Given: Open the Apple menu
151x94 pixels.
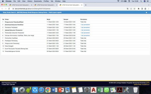Looking at the screenshot, I should tap(3, 1).
